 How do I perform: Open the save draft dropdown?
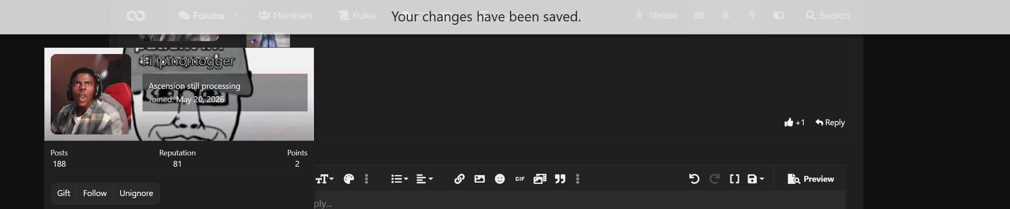coord(756,179)
